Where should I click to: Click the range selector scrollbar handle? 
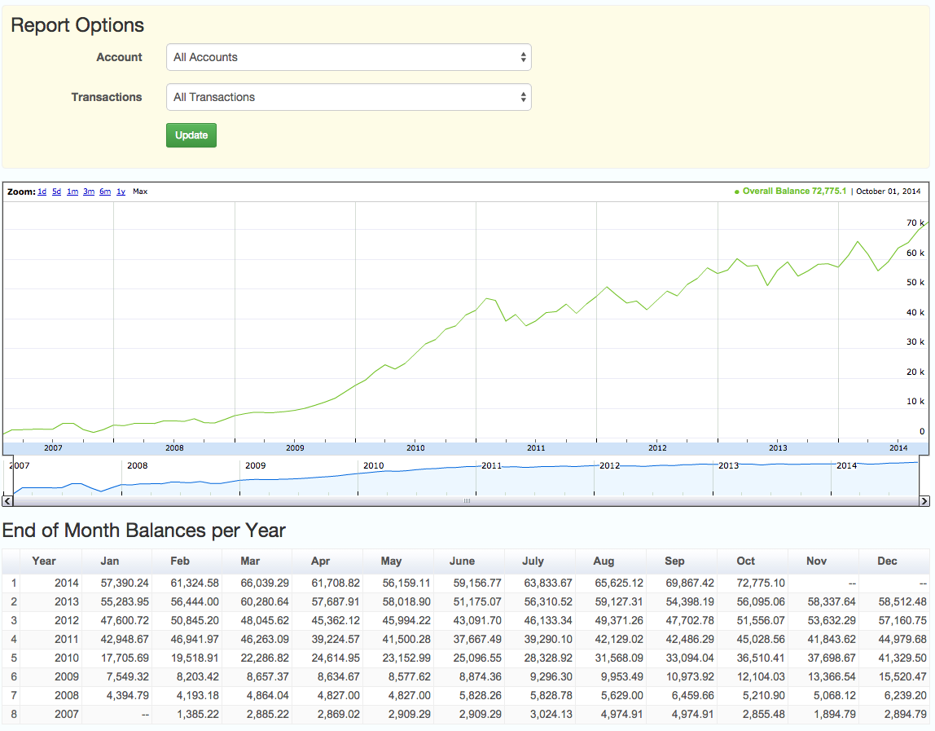pos(467,500)
